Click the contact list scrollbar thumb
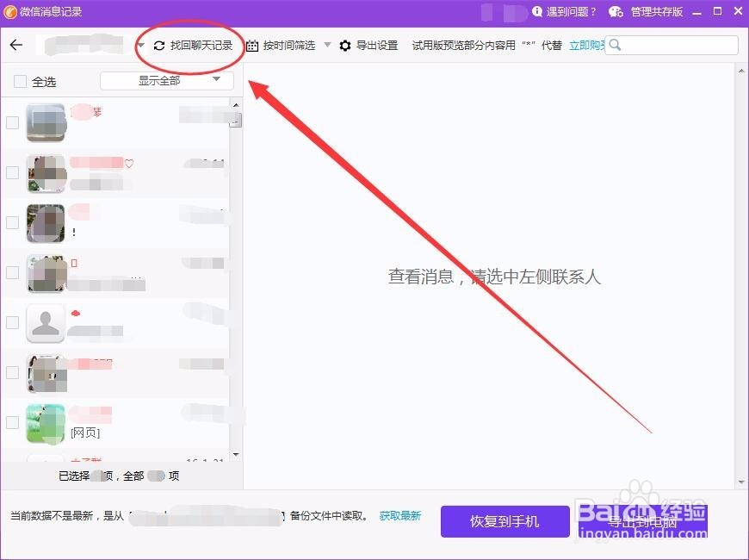 point(236,120)
